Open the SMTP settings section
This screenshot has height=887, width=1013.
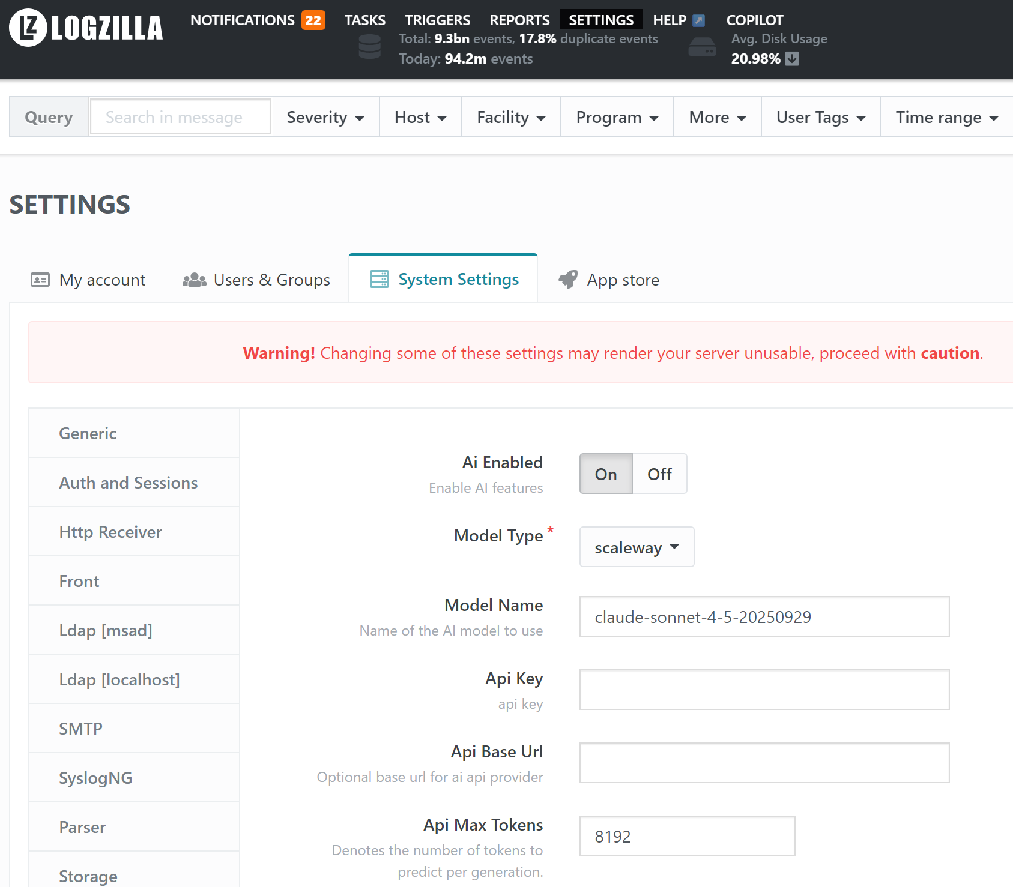pos(80,728)
